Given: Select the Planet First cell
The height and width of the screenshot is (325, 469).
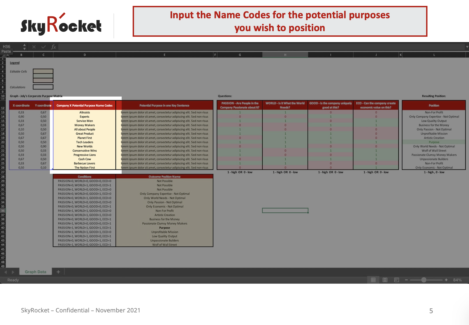Looking at the screenshot, I should 85,138.
